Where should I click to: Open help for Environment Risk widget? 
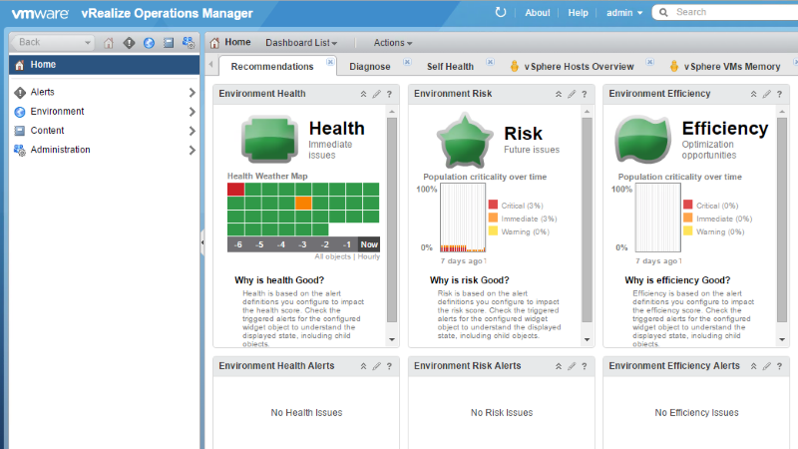[585, 94]
